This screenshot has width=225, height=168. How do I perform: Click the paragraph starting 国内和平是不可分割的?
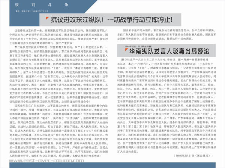tap(166, 35)
